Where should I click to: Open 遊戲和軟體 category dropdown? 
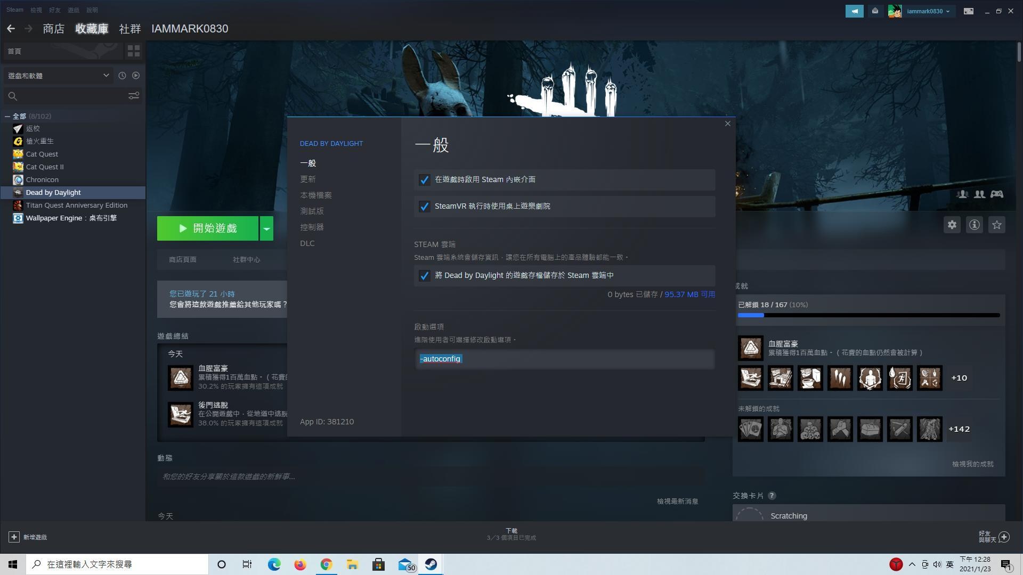pos(58,76)
